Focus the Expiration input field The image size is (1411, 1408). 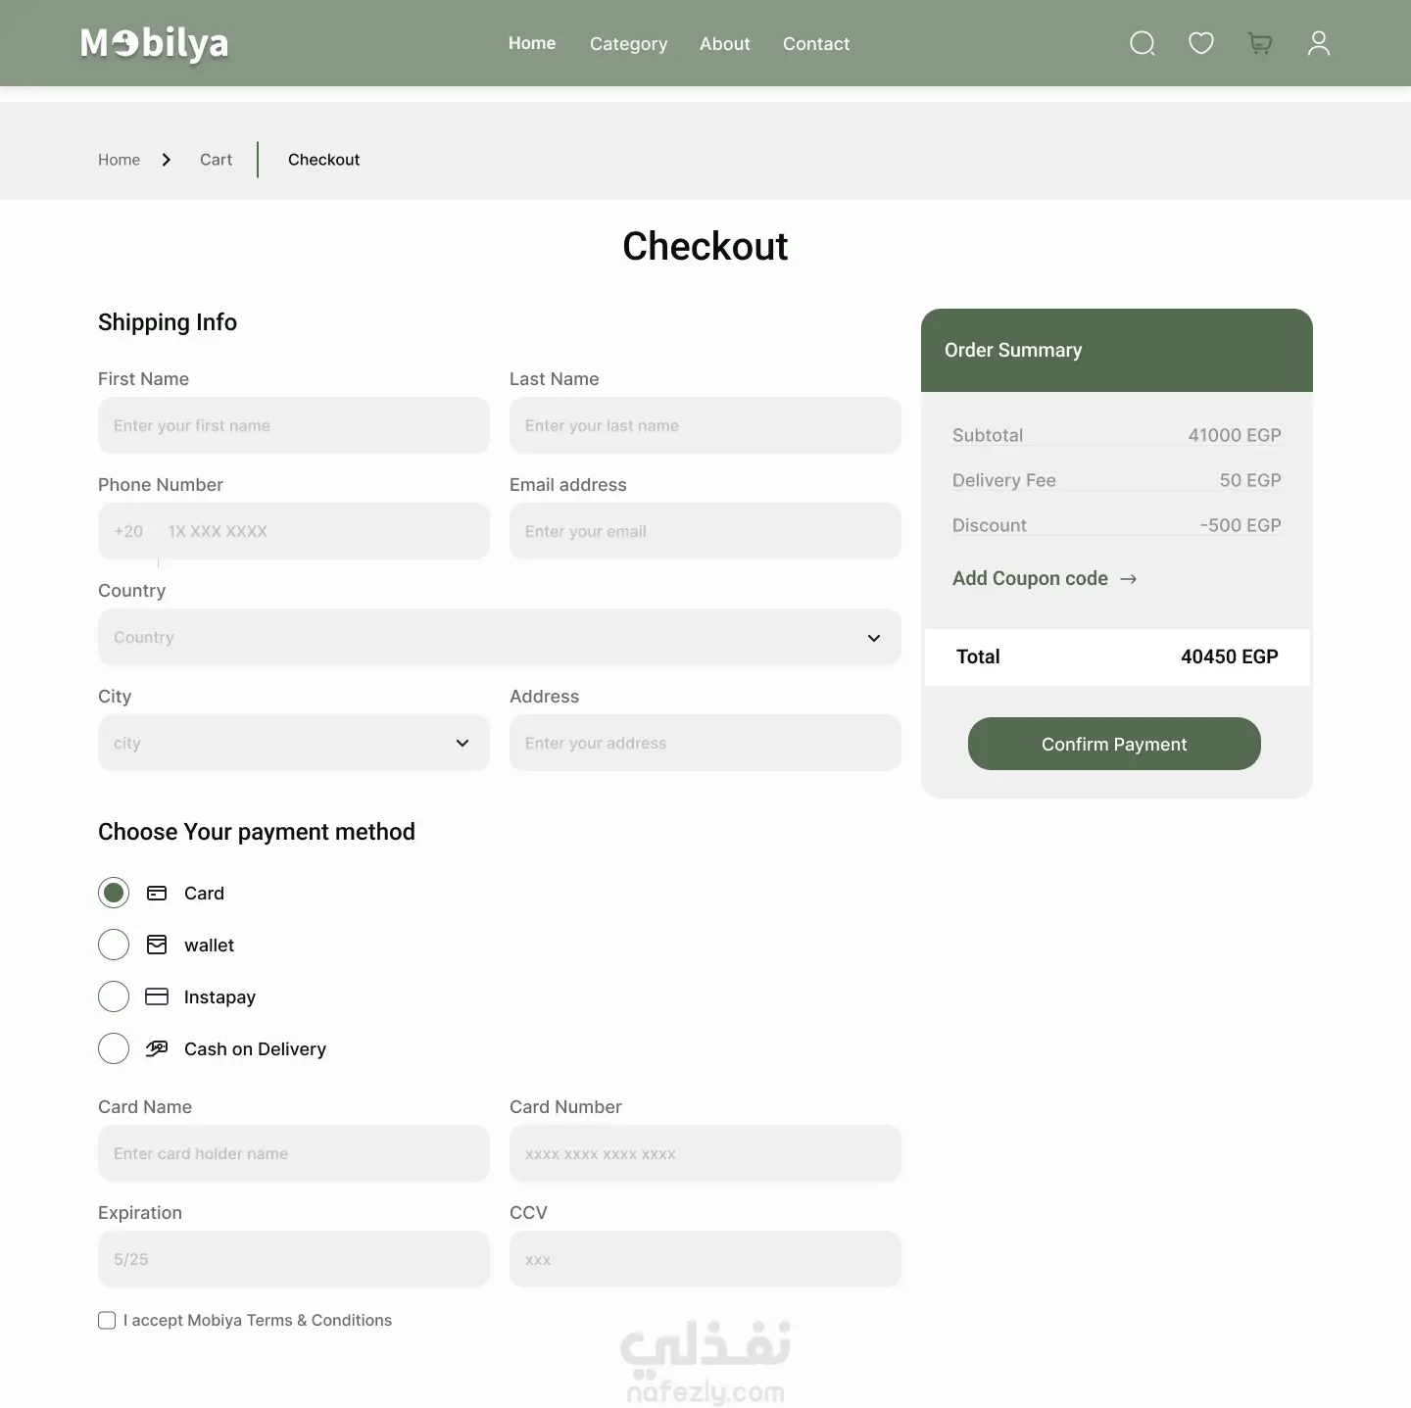tap(294, 1259)
